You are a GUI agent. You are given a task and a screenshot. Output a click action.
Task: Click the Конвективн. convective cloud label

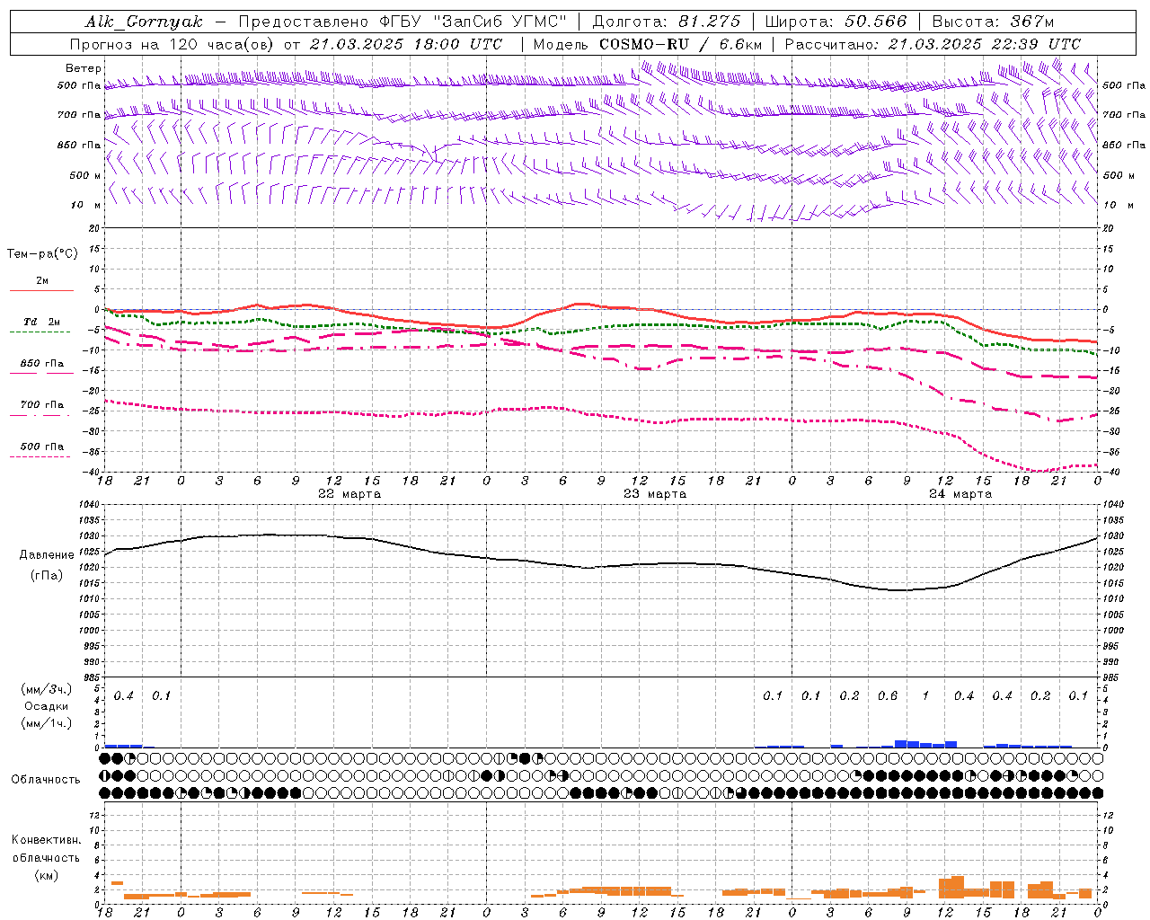click(x=47, y=840)
